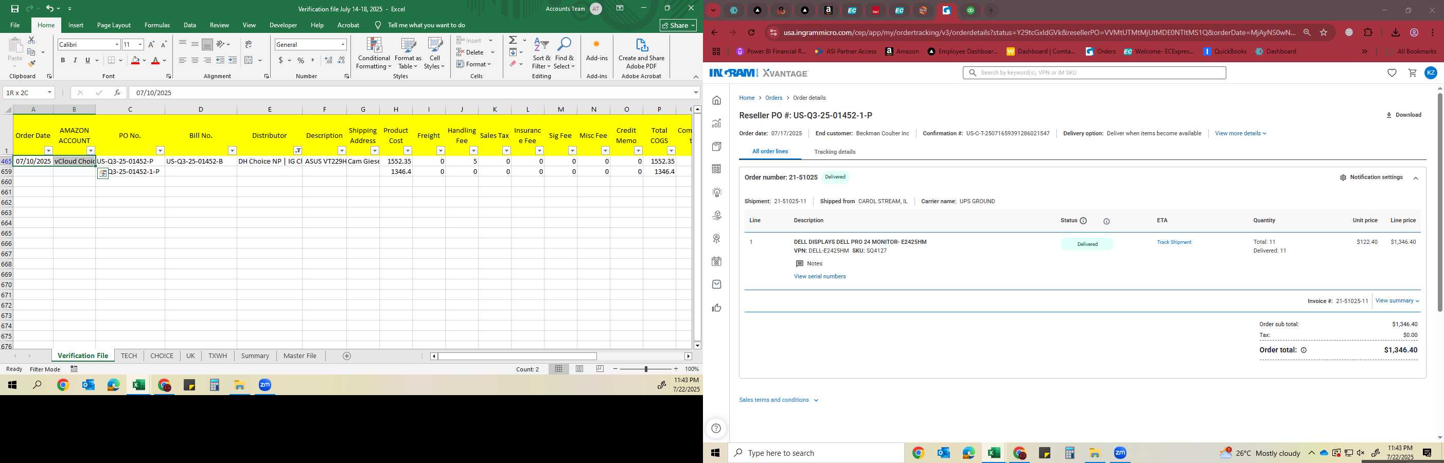Click the Chrome downloads icon
Image resolution: width=1444 pixels, height=463 pixels.
click(1395, 32)
